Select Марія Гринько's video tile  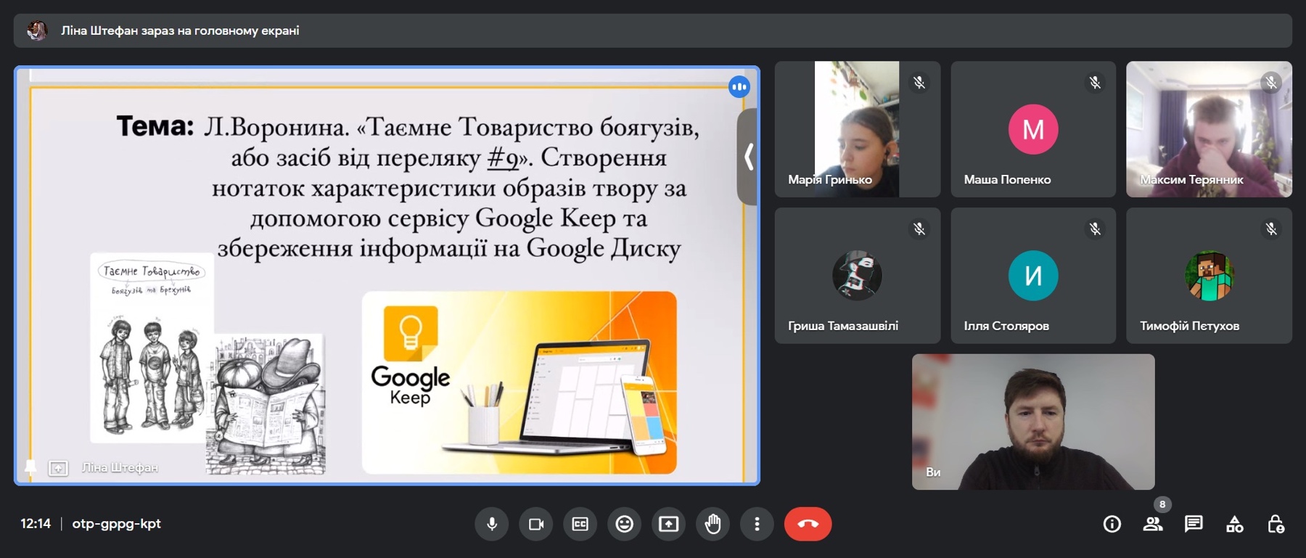pos(857,129)
